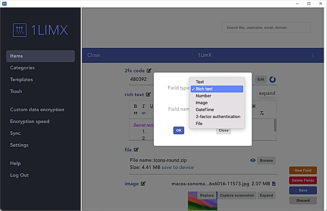
Task: Click the search title input field
Action: pos(266,28)
